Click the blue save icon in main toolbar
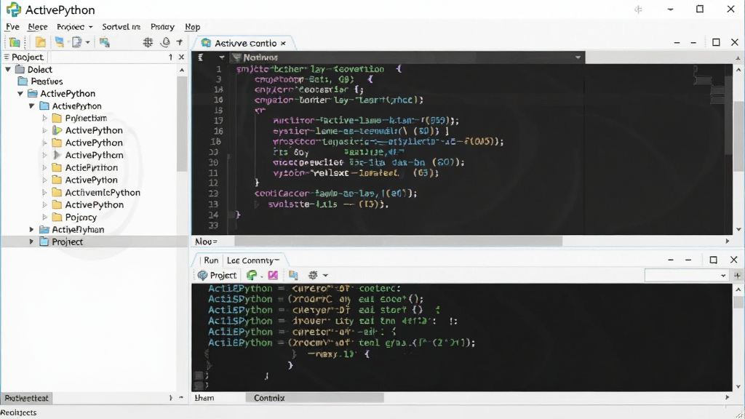 tap(60, 42)
